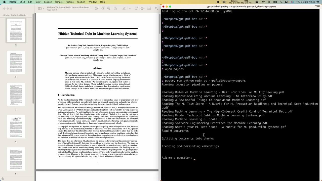Select page 1 thumbnail in sidebar
The height and width of the screenshot is (181, 322).
(16, 31)
